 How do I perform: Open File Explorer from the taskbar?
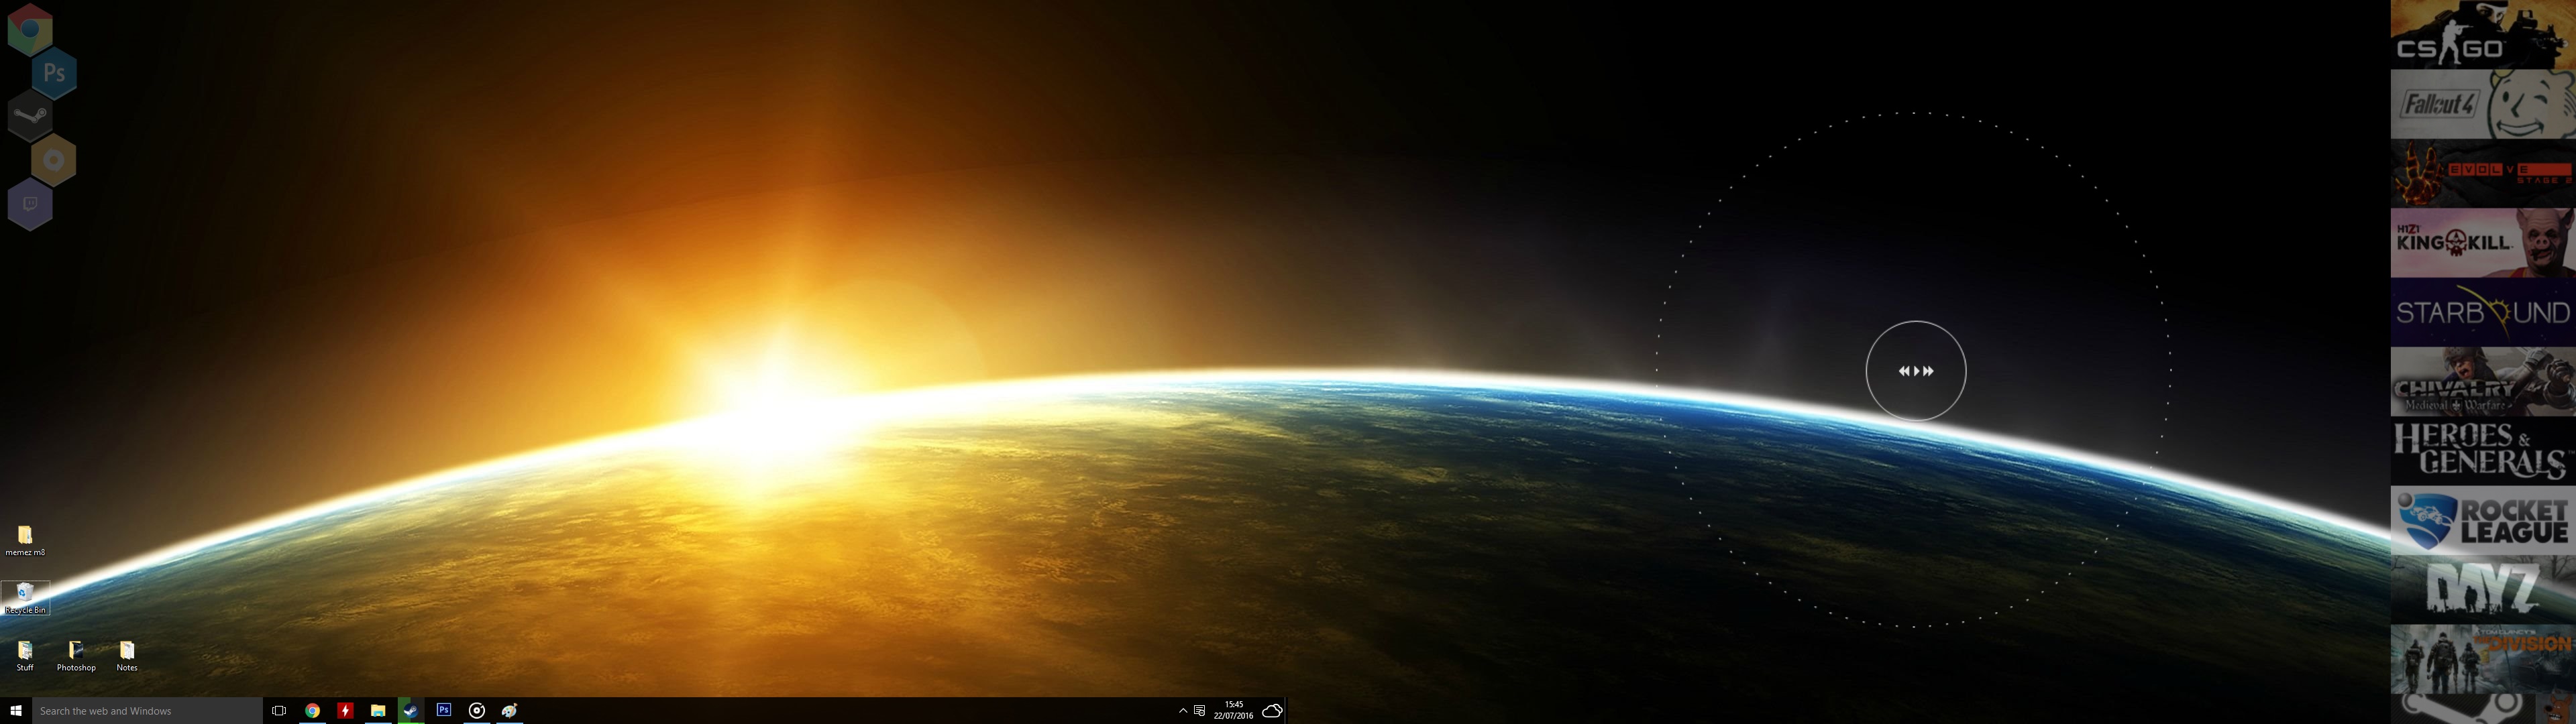coord(378,711)
